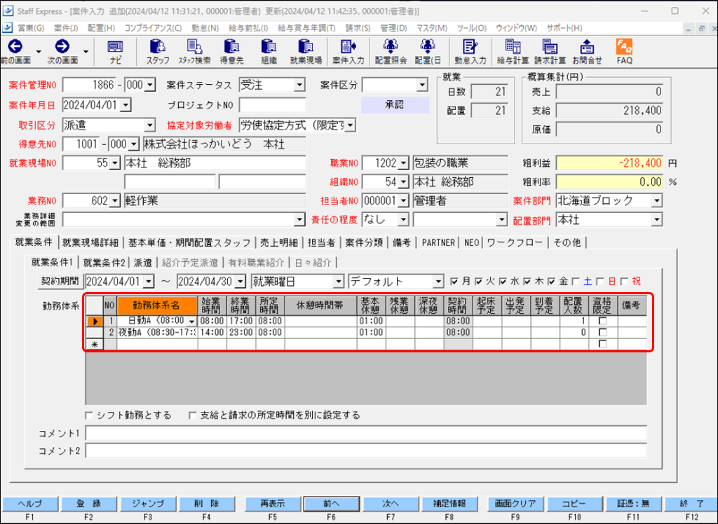This screenshot has width=718, height=524.
Task: Switch to the 就業現場詳細 tab
Action: tap(90, 242)
